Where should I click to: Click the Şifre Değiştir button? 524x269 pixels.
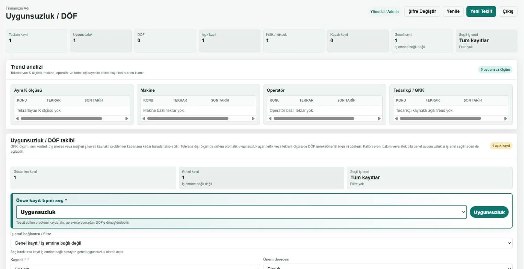click(422, 11)
